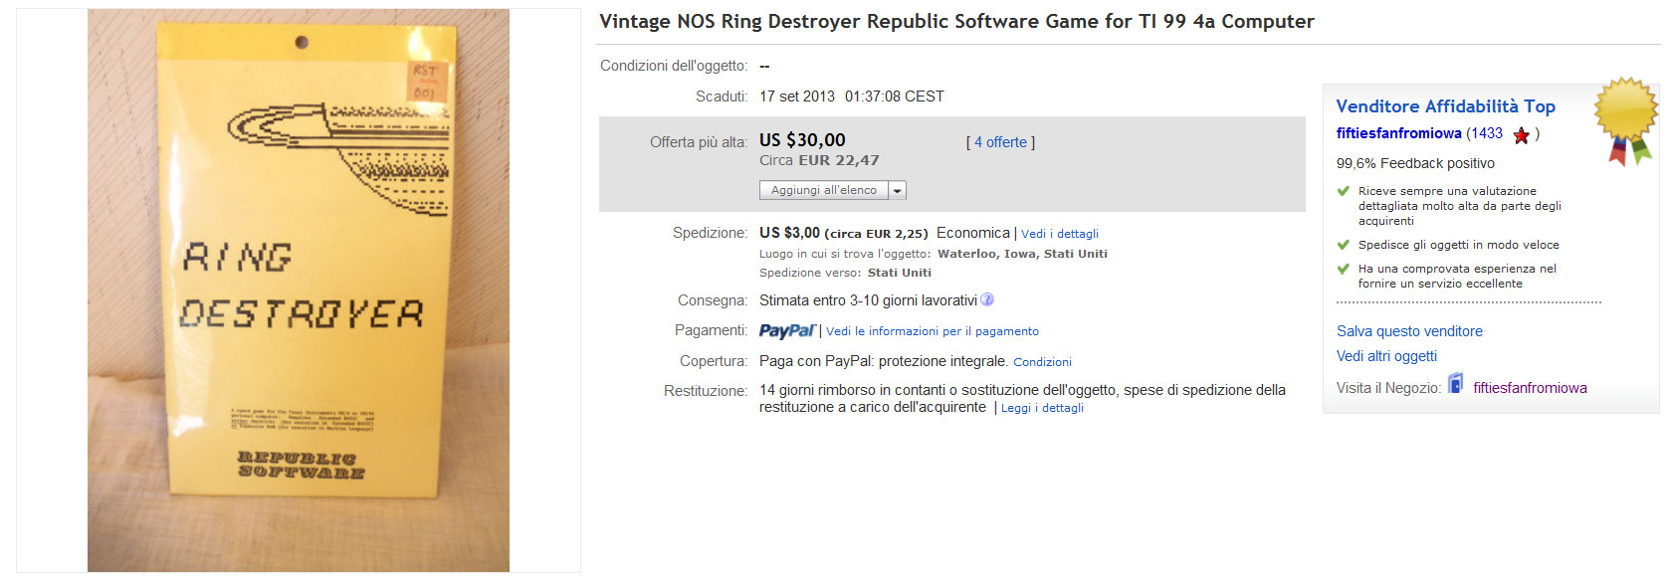Image resolution: width=1669 pixels, height=579 pixels.
Task: Open the Aggiungi all'elenco dropdown arrow
Action: (x=897, y=190)
